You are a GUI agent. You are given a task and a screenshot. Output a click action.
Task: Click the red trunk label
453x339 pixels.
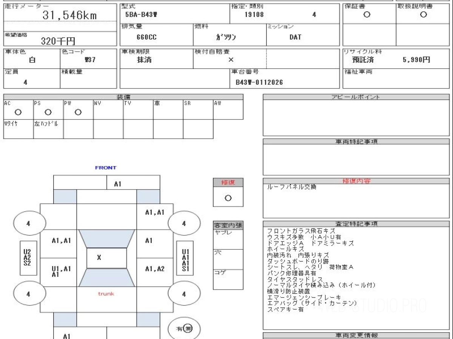click(106, 293)
